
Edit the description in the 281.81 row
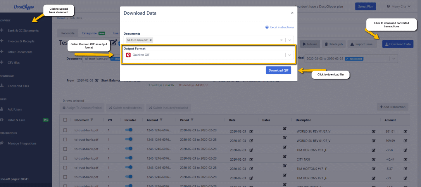point(374,131)
